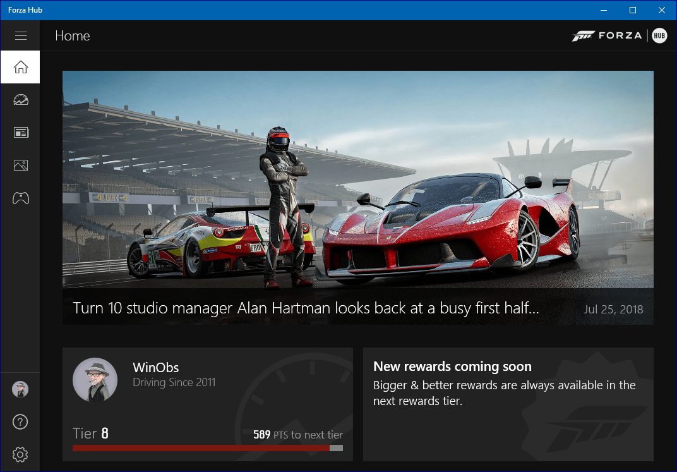Click the Forza Hub logo in header
The height and width of the screenshot is (472, 677).
click(619, 36)
